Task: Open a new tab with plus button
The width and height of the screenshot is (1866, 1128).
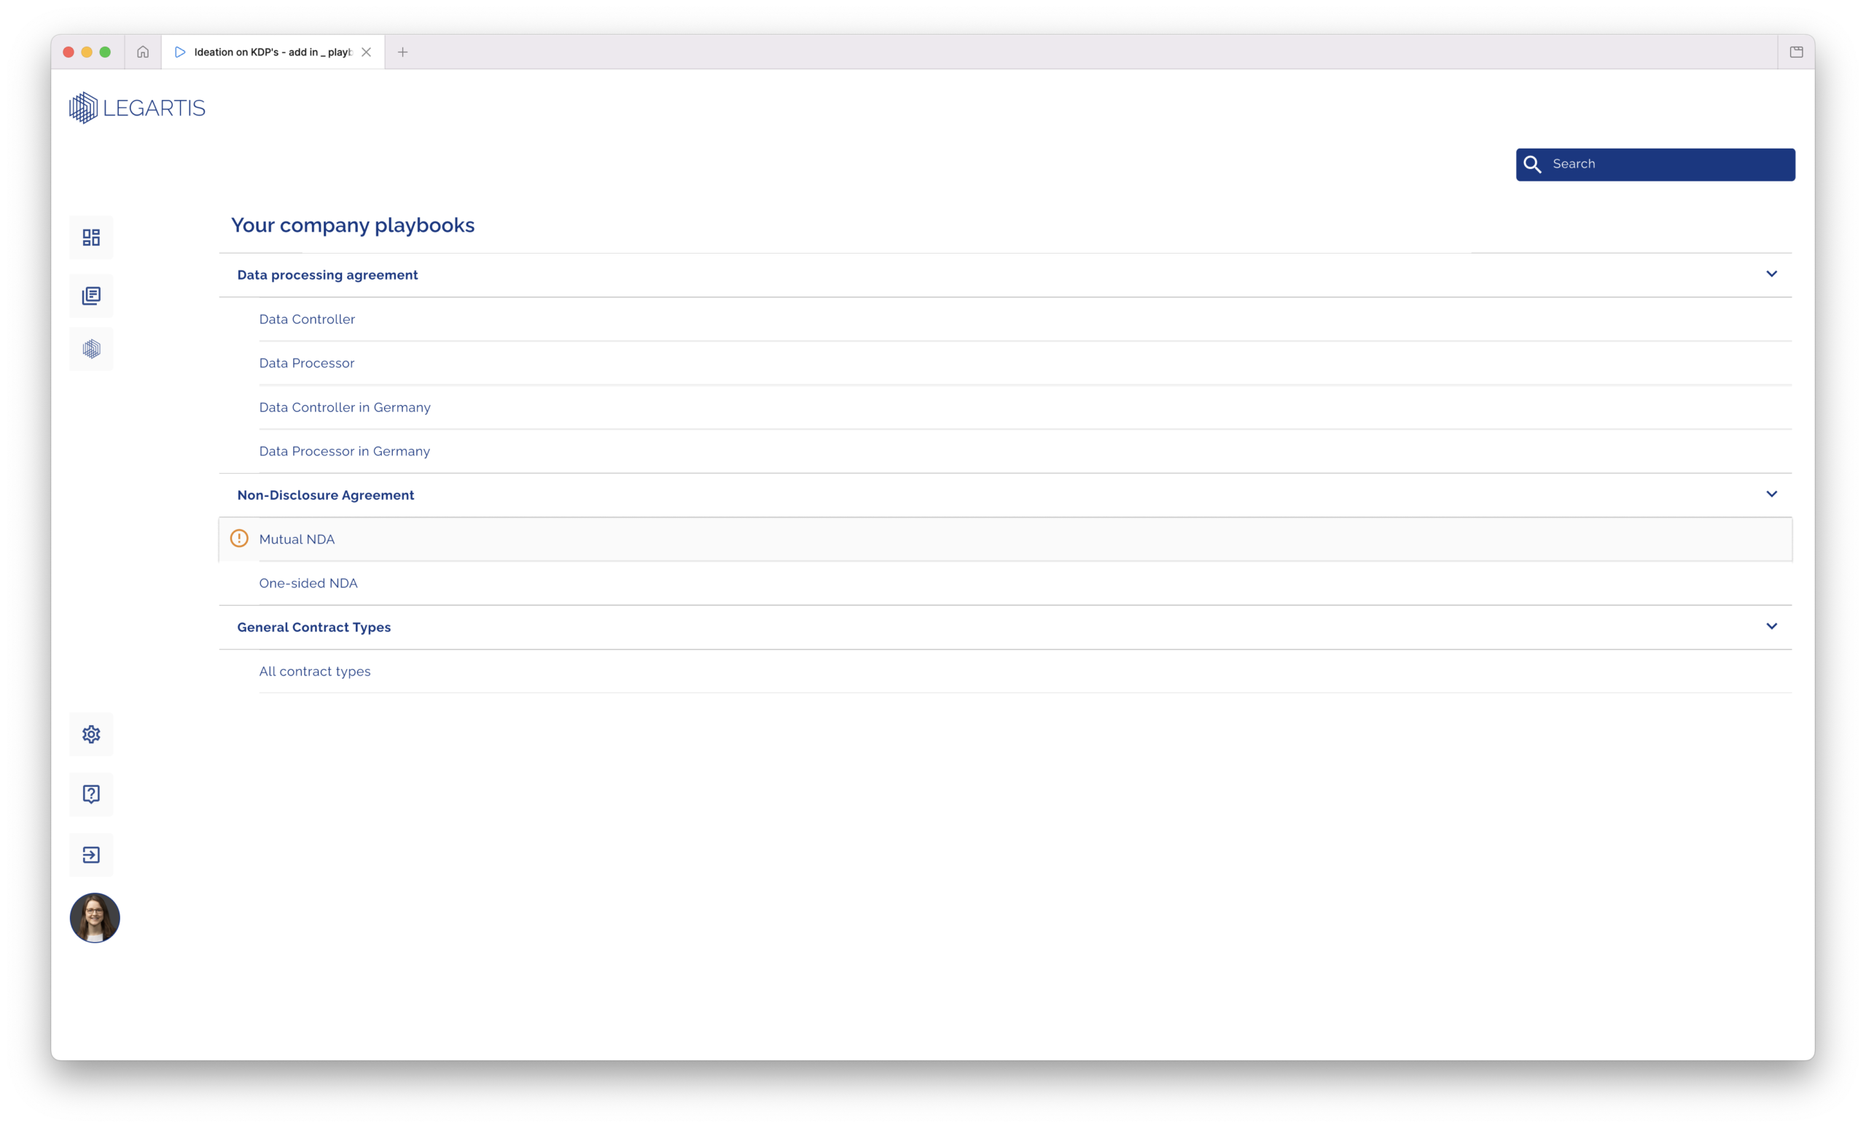Action: coord(403,52)
